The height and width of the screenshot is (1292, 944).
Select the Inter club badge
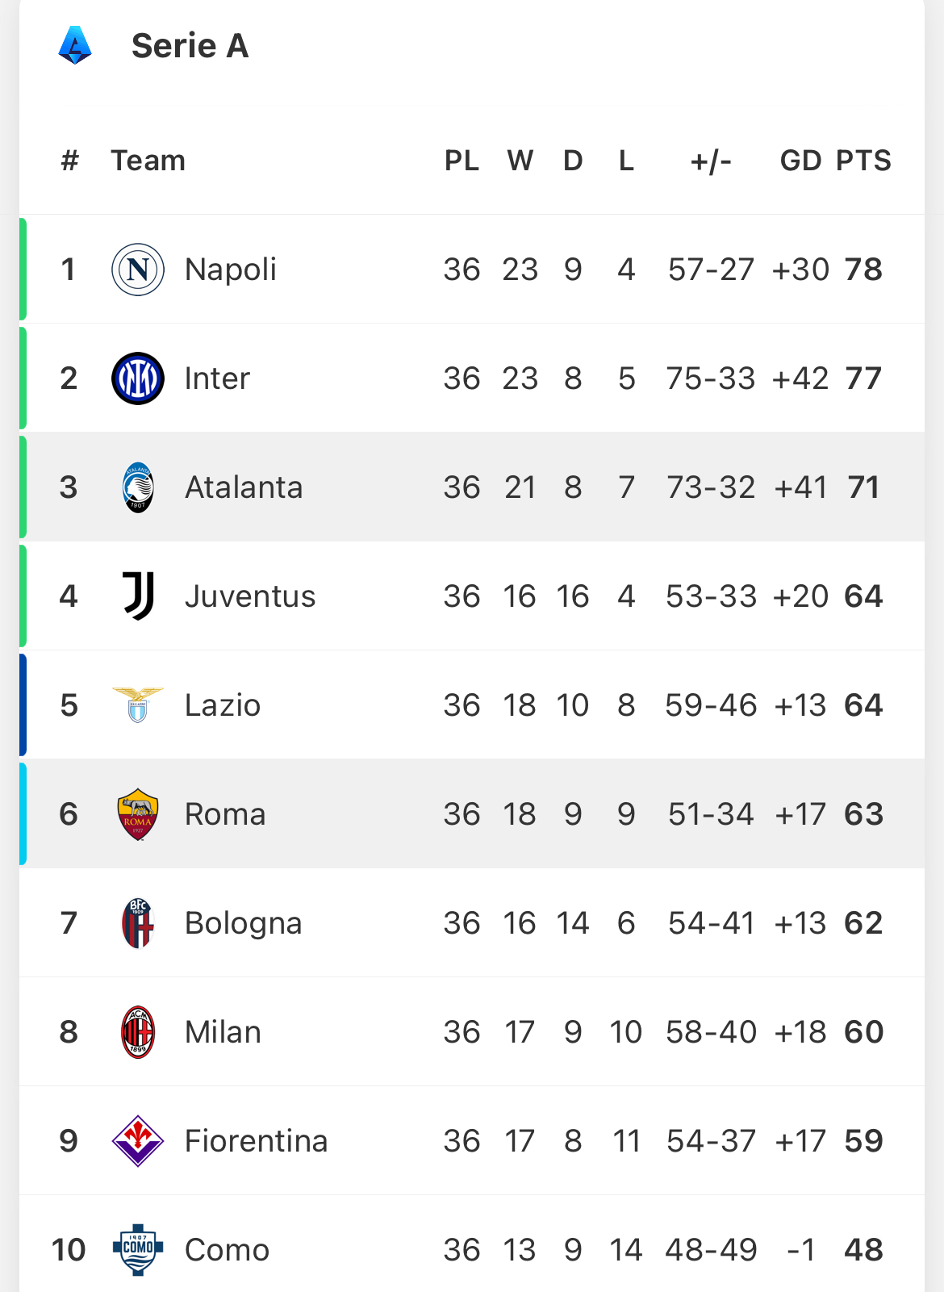coord(138,378)
